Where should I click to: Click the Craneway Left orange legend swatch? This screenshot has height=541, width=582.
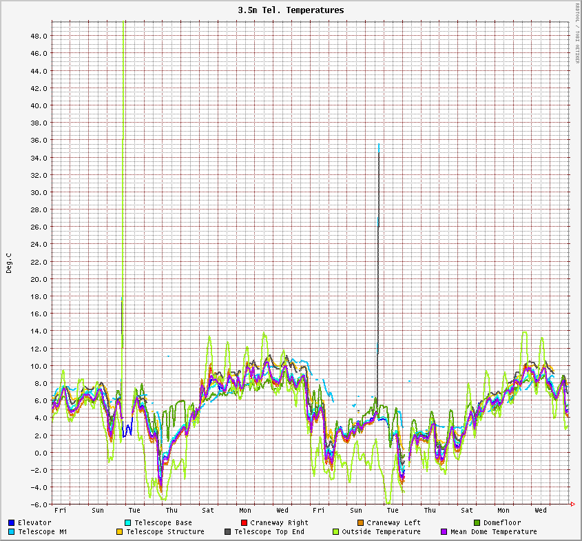pyautogui.click(x=360, y=523)
